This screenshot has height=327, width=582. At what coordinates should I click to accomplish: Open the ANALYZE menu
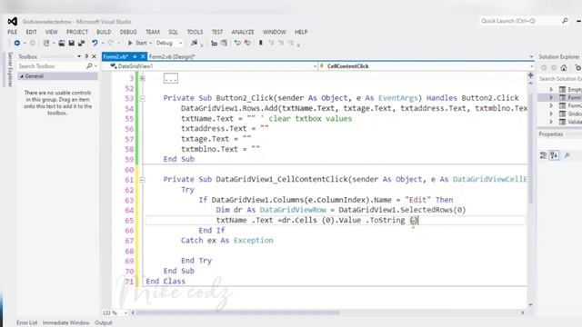pyautogui.click(x=243, y=33)
